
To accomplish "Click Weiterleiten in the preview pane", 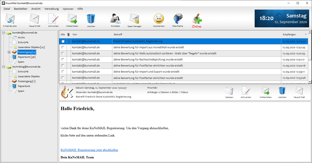I will [x=266, y=92].
